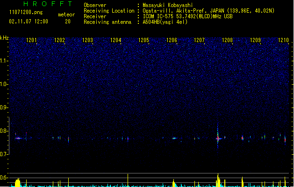The height and width of the screenshot is (187, 294).
Task: Click the 1204 time marker
Action: coord(116,40)
